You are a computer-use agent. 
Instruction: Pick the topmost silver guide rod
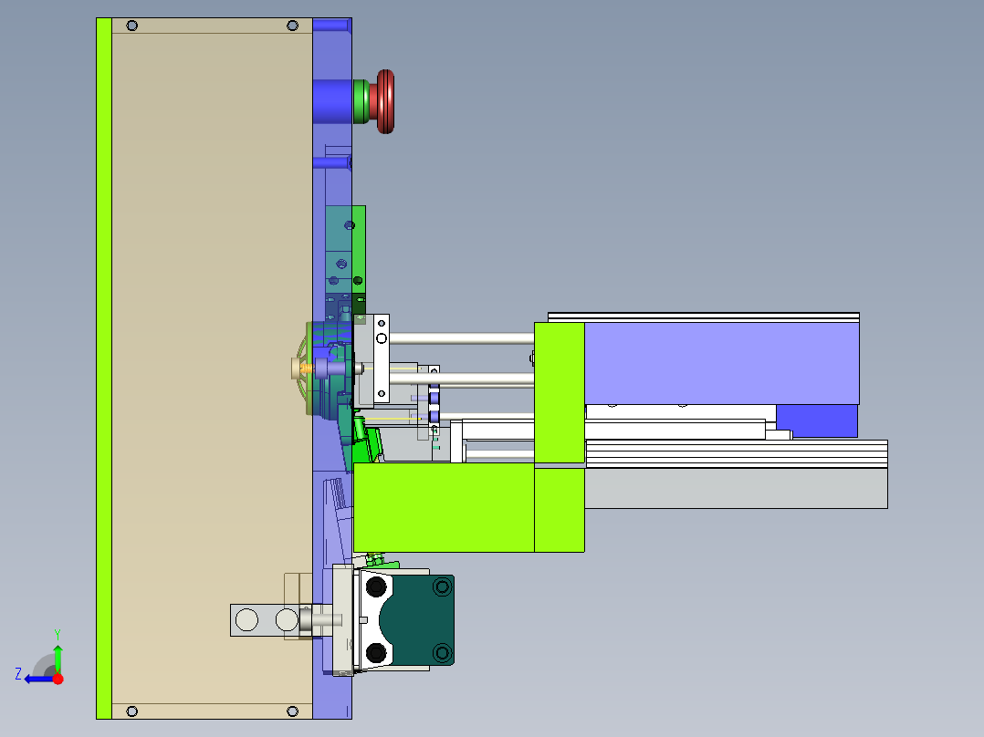click(462, 338)
